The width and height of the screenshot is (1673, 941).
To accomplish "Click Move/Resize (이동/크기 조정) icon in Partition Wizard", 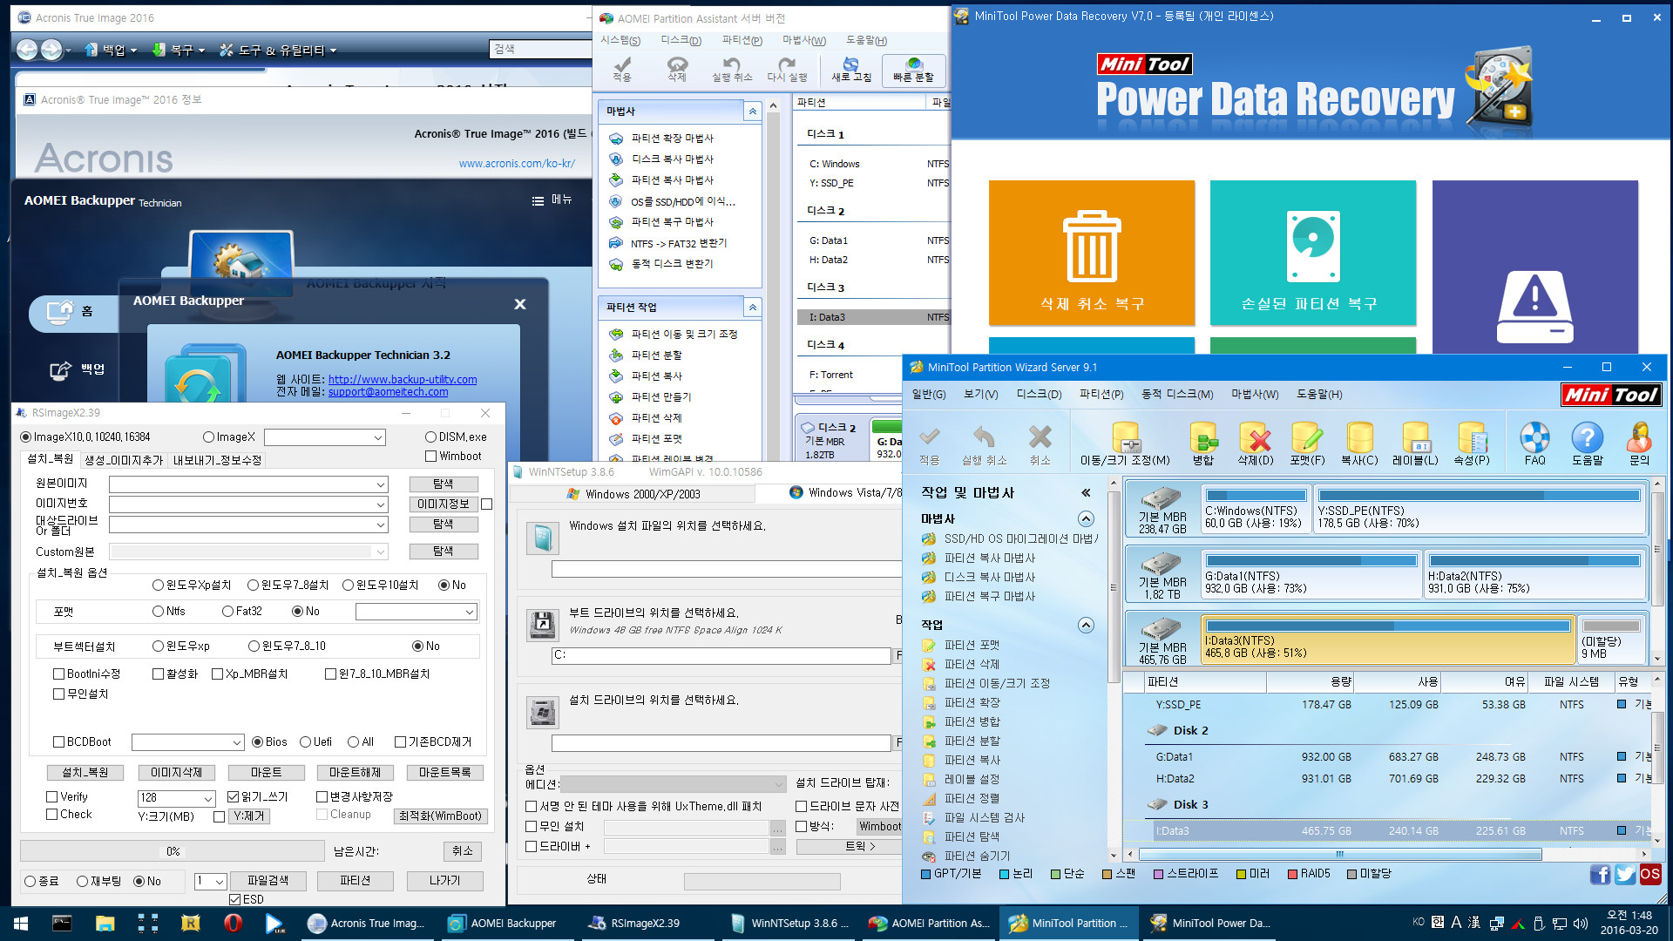I will coord(1125,444).
